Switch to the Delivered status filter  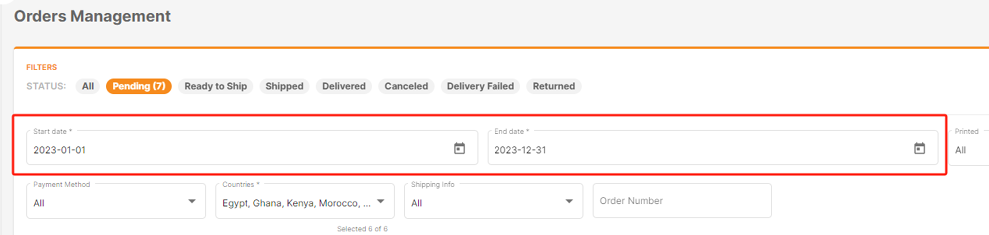[x=344, y=86]
